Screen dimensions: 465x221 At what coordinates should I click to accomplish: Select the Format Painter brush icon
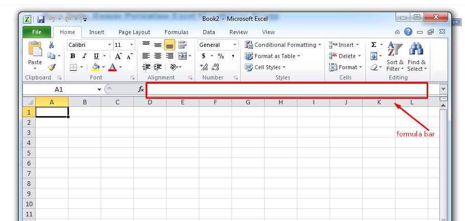[52, 67]
